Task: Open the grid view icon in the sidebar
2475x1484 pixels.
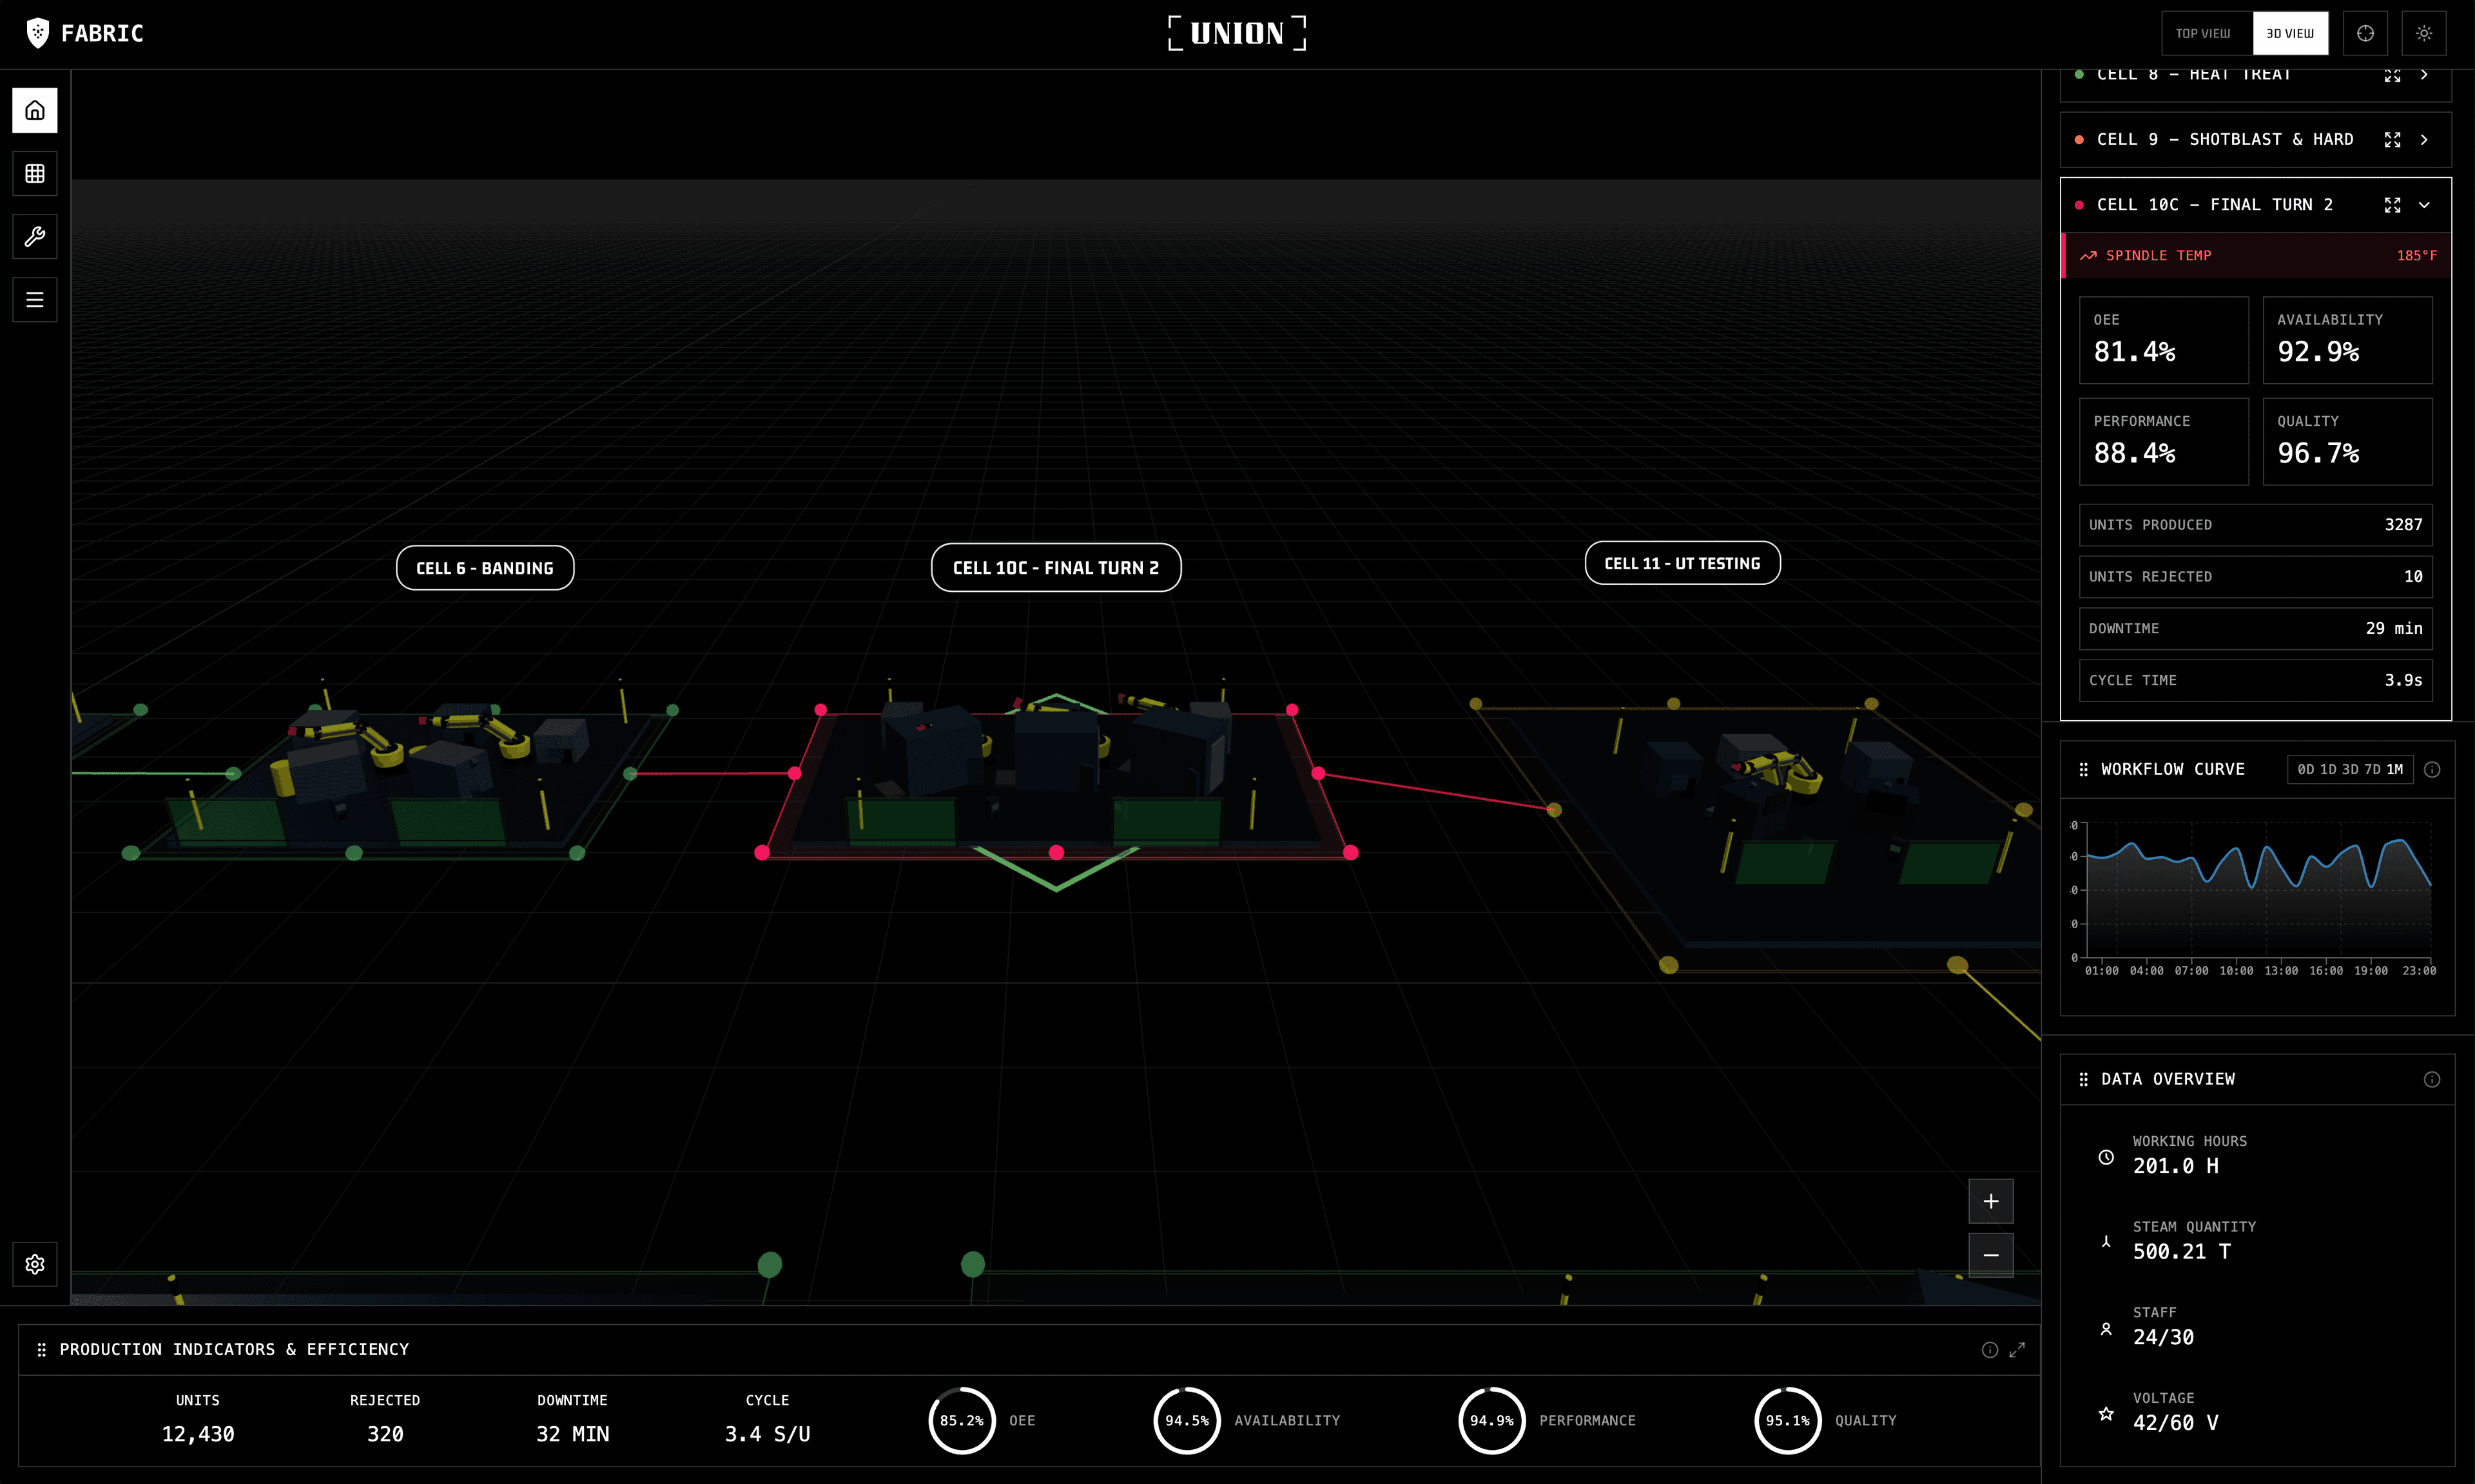Action: tap(34, 173)
